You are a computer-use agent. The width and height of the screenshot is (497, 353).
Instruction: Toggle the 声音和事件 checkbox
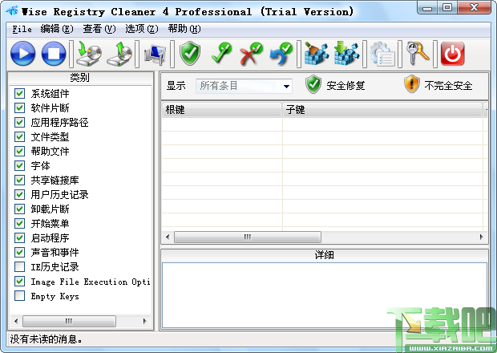tap(20, 252)
